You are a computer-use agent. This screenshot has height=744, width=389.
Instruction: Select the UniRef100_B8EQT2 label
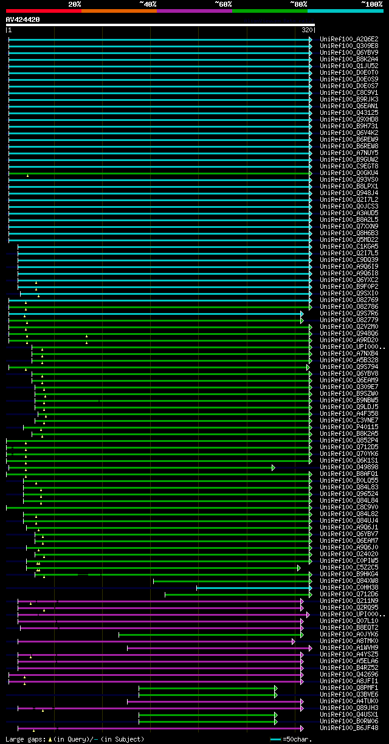pos(349,627)
